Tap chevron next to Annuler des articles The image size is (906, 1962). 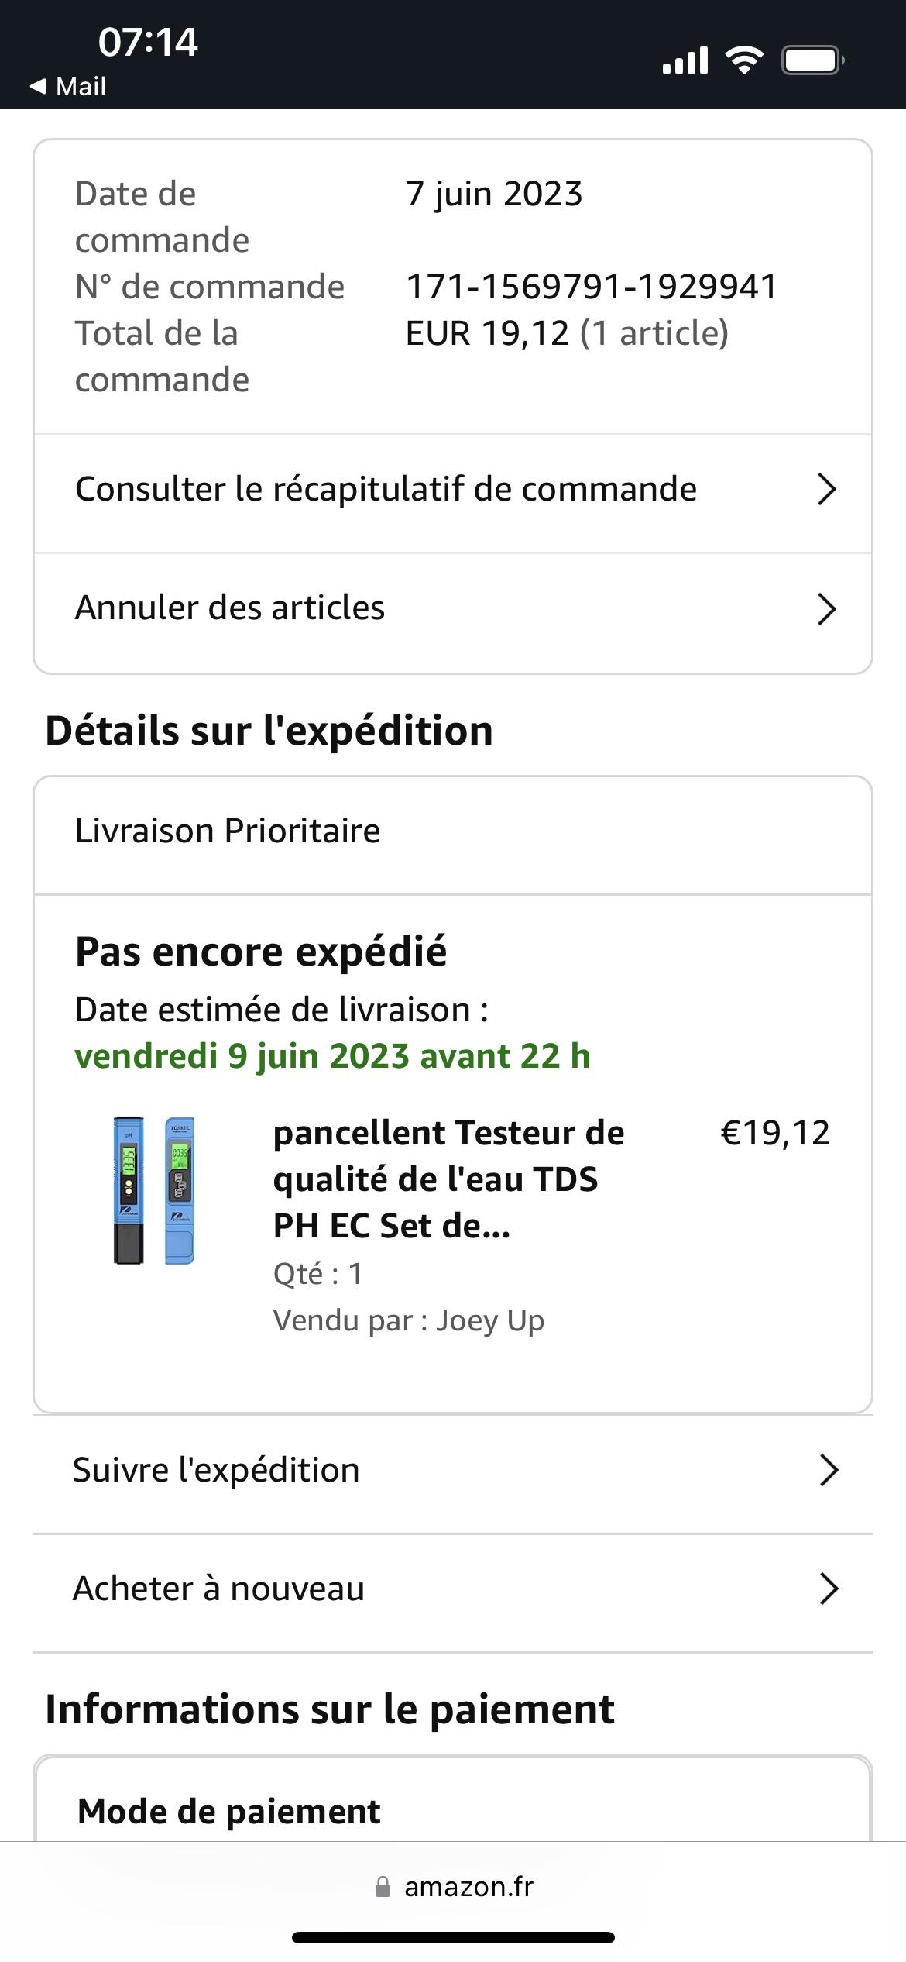pos(826,609)
